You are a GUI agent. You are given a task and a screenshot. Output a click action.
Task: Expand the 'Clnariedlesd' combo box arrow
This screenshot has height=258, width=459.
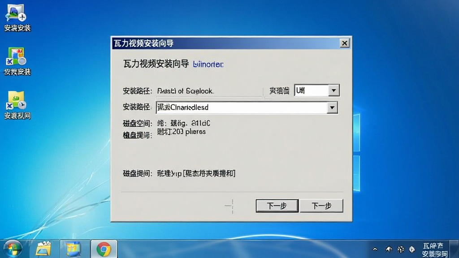(x=332, y=107)
